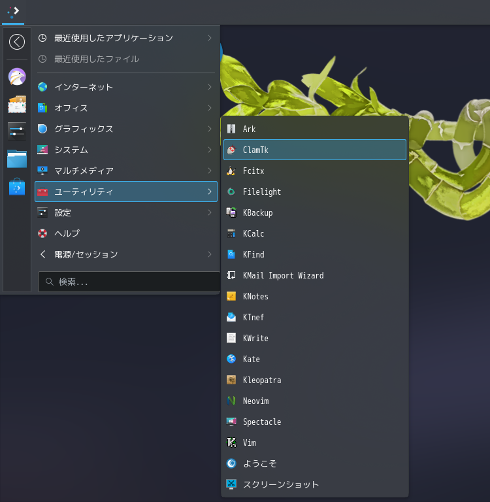490x502 pixels.
Task: Click the KBackup icon
Action: coord(231,212)
